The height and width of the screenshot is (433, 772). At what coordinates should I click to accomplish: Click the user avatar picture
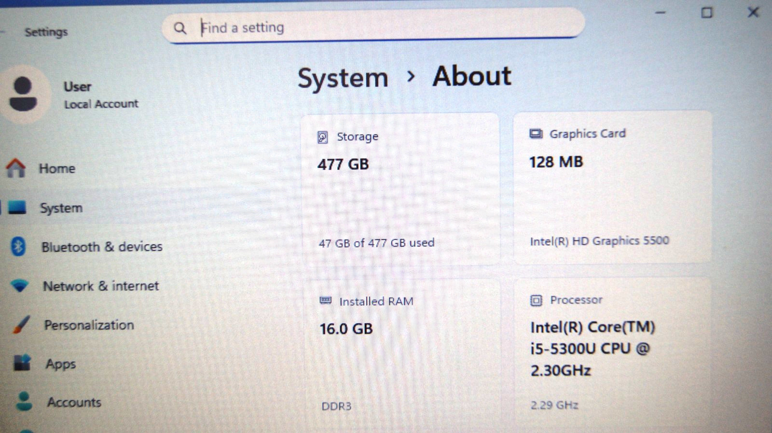pyautogui.click(x=23, y=94)
